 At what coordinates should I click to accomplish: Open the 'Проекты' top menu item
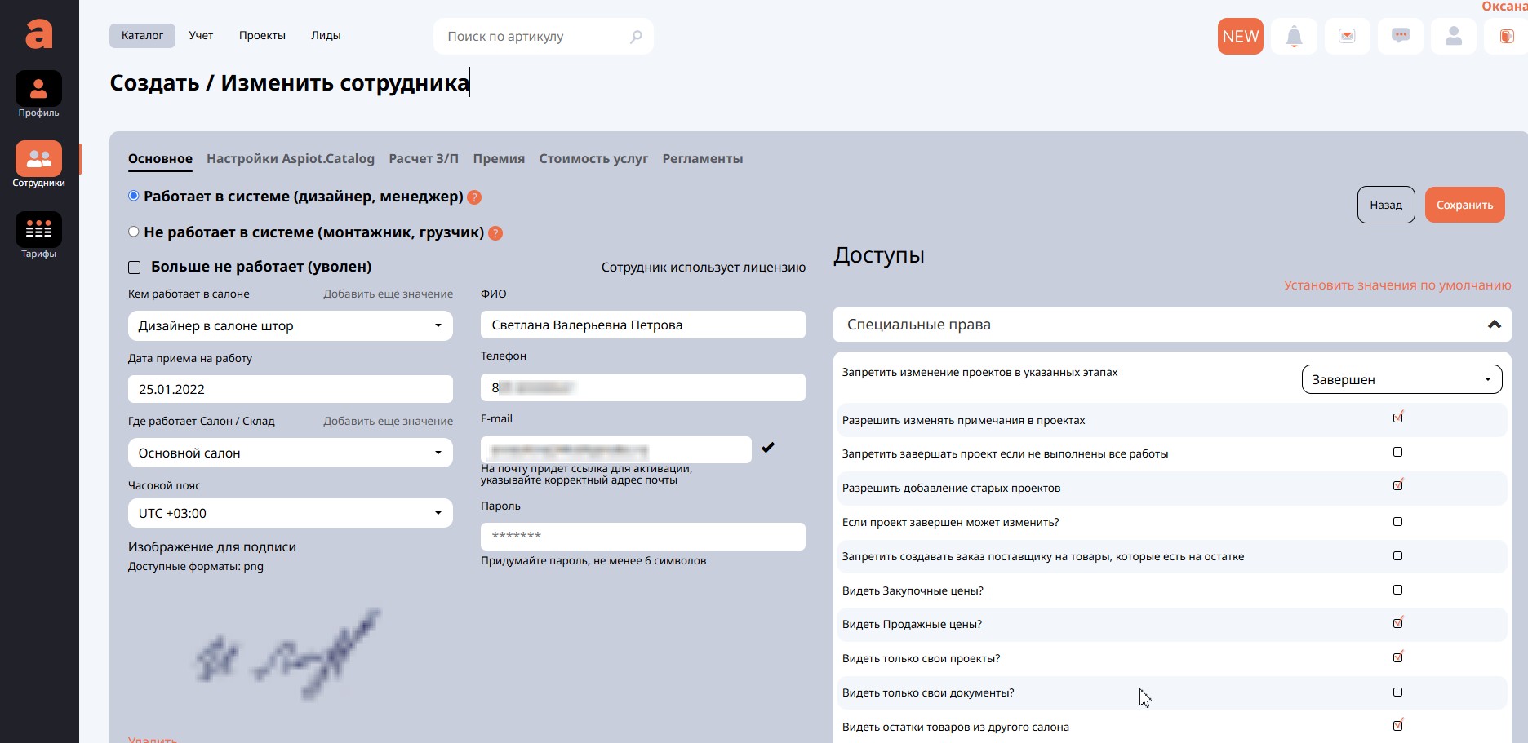pyautogui.click(x=262, y=36)
